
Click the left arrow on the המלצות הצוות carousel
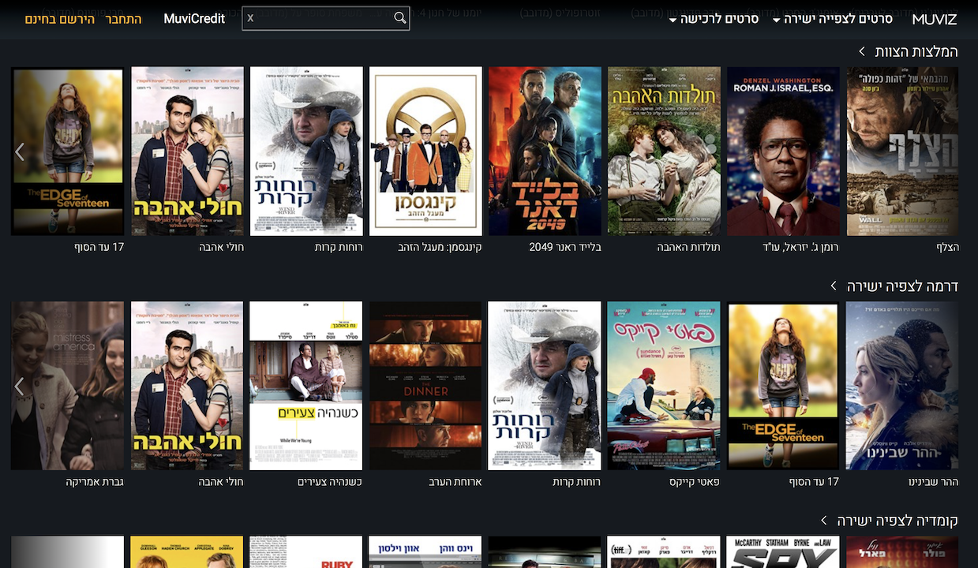point(20,151)
